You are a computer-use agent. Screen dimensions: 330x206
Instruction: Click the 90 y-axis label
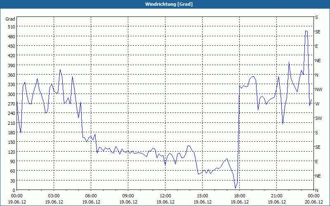13,162
